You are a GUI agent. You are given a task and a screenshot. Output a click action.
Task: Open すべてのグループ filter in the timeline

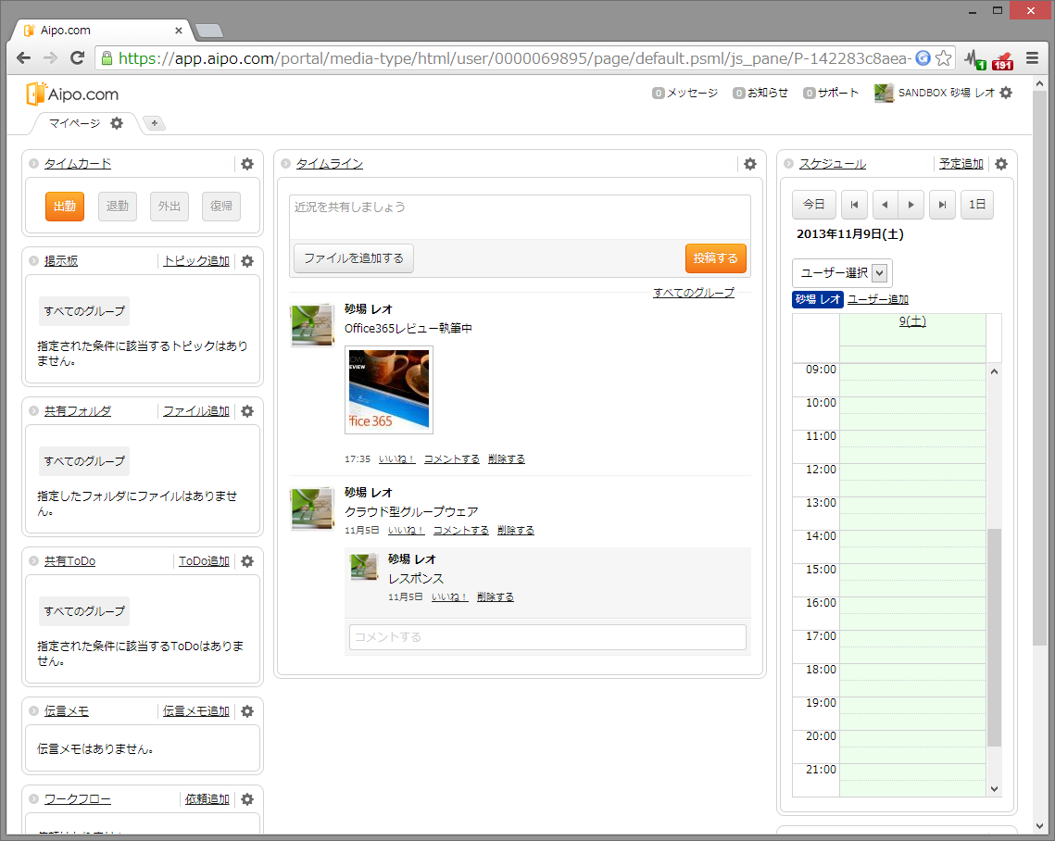pos(694,293)
